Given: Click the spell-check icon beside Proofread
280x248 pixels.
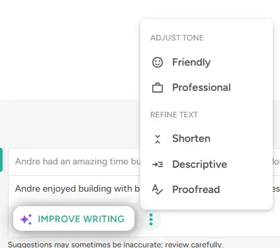Looking at the screenshot, I should (158, 190).
